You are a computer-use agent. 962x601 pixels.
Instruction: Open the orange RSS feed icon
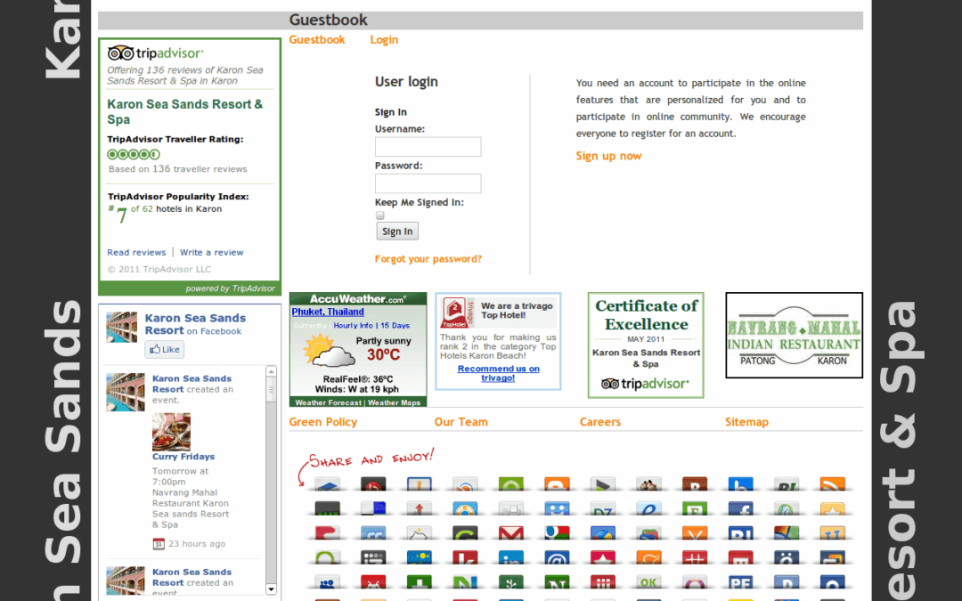[833, 483]
